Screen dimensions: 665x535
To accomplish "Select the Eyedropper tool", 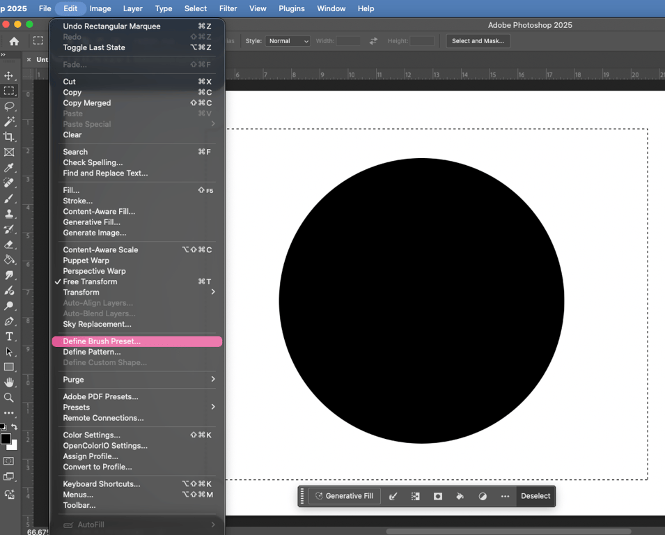I will coord(8,168).
